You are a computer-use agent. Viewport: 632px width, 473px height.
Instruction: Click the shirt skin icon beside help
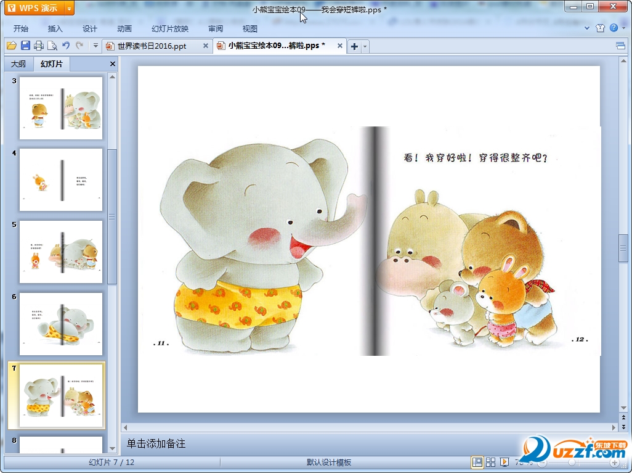click(600, 28)
